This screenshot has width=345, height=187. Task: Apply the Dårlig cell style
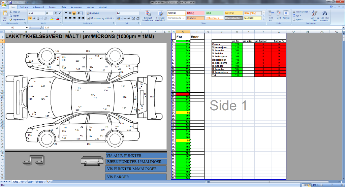pyautogui.click(x=195, y=13)
